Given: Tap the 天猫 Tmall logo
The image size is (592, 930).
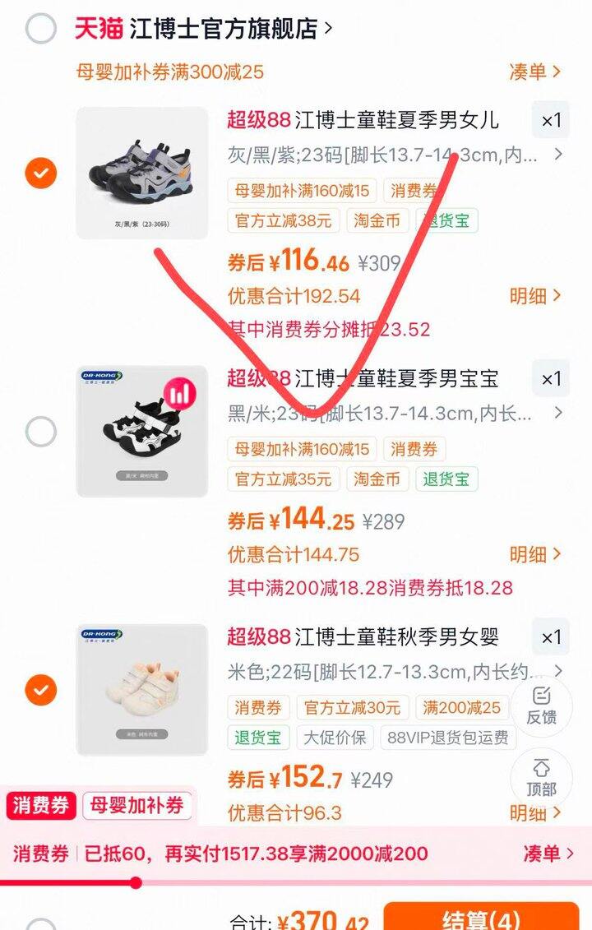Looking at the screenshot, I should (99, 28).
